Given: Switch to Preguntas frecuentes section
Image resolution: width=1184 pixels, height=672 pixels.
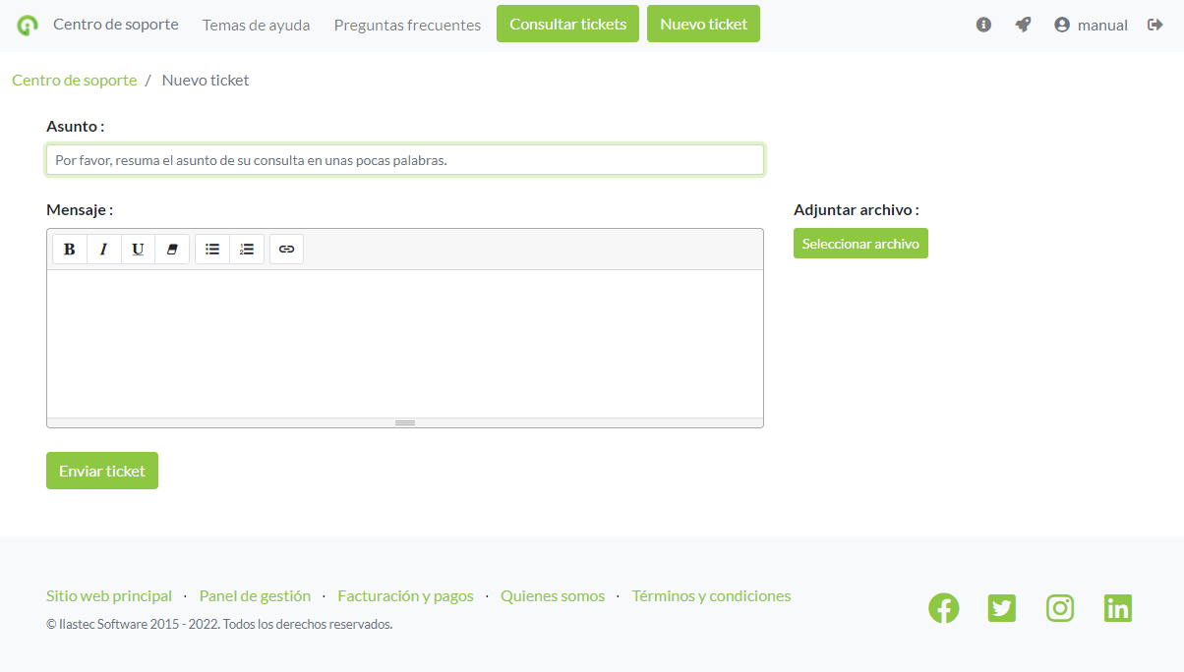Looking at the screenshot, I should (x=407, y=25).
